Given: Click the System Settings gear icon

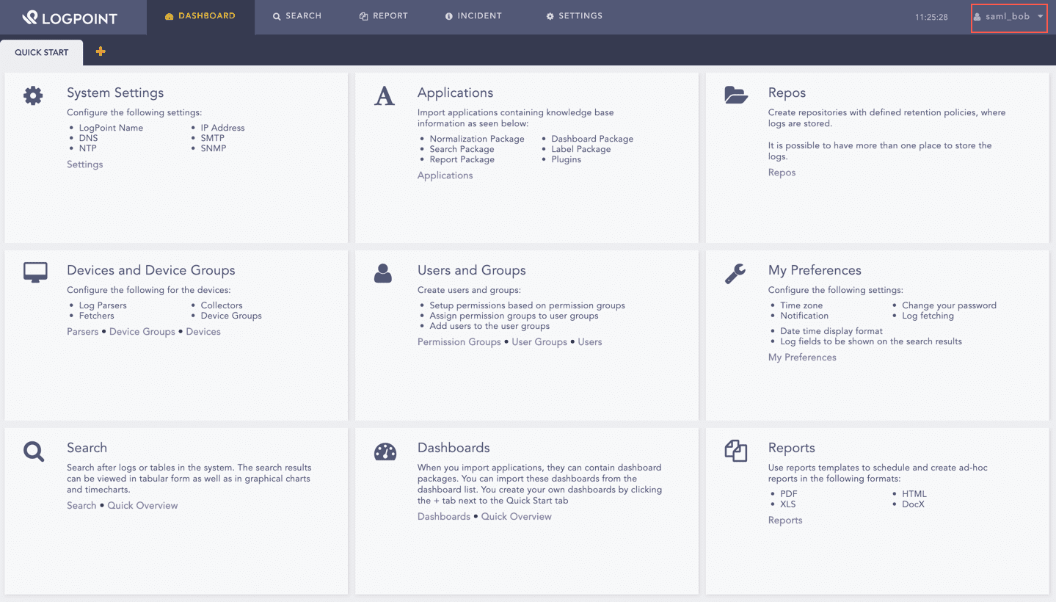Looking at the screenshot, I should coord(33,95).
